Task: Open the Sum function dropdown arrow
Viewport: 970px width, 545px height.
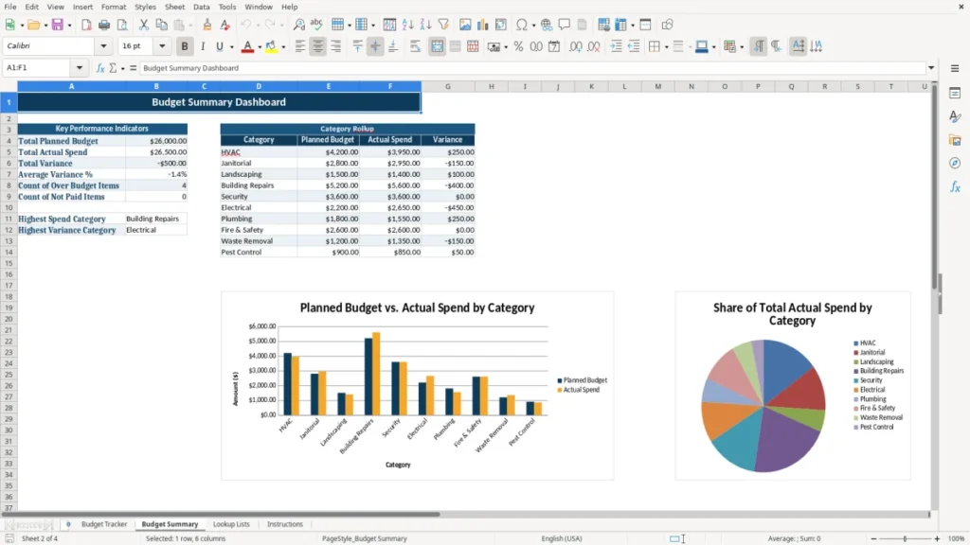Action: click(122, 68)
